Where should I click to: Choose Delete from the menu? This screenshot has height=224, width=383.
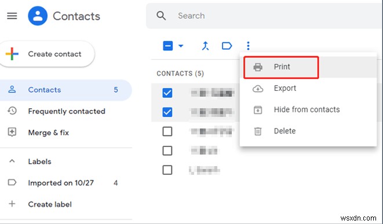(308, 131)
